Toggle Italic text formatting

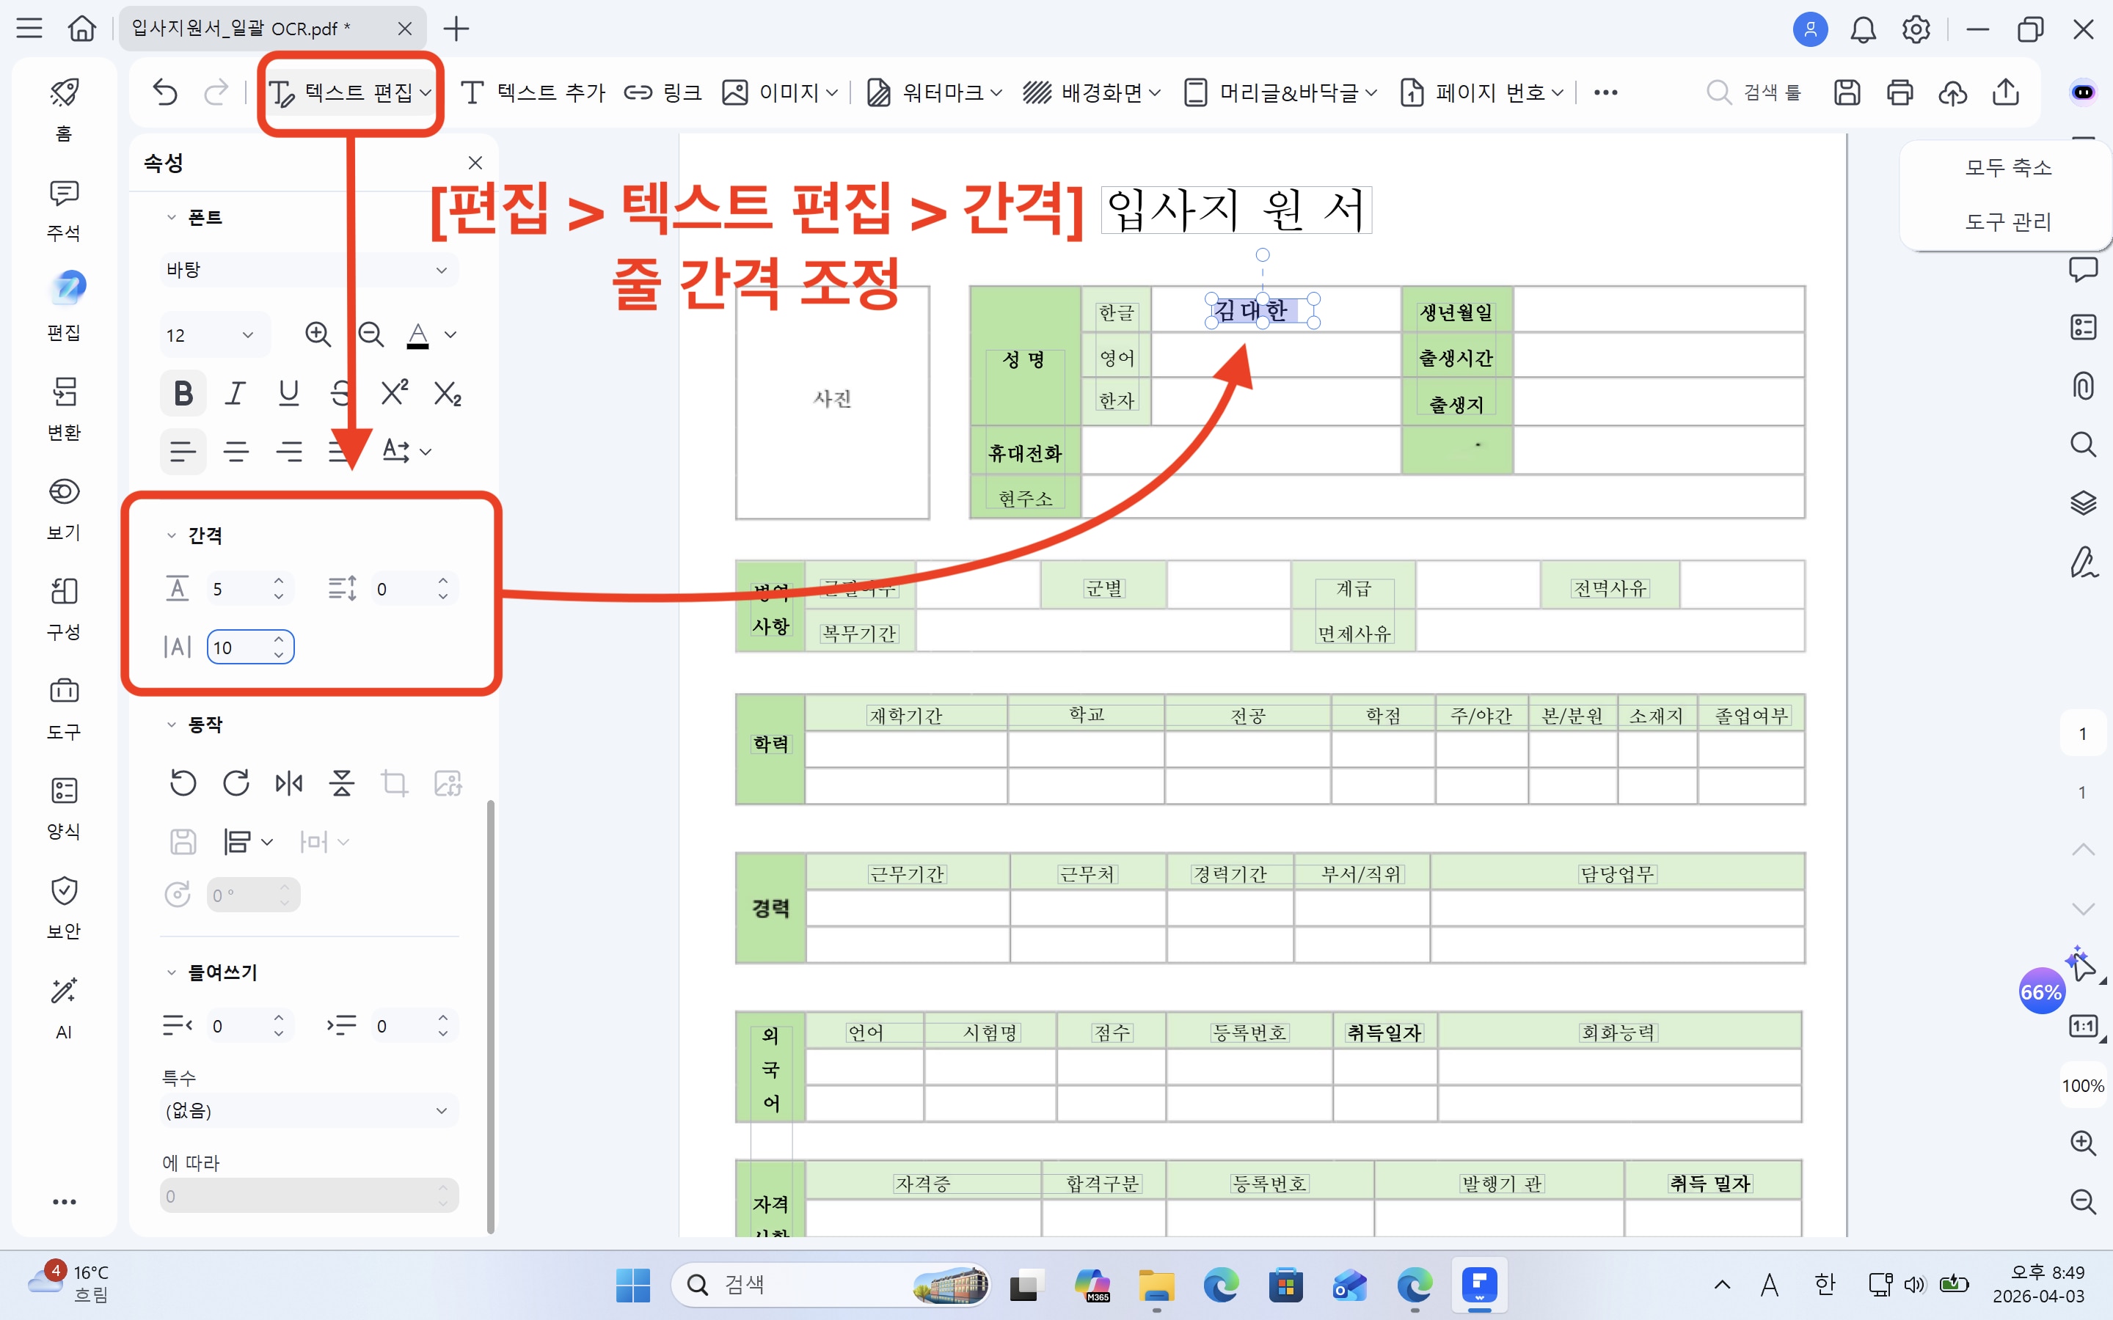(236, 394)
